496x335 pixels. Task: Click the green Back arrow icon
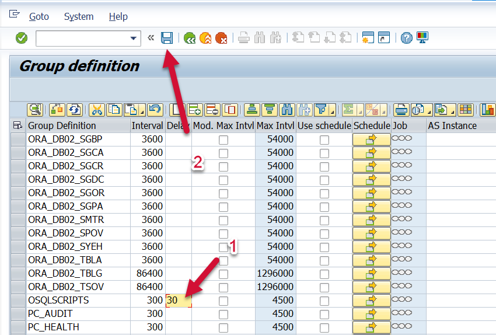point(190,39)
